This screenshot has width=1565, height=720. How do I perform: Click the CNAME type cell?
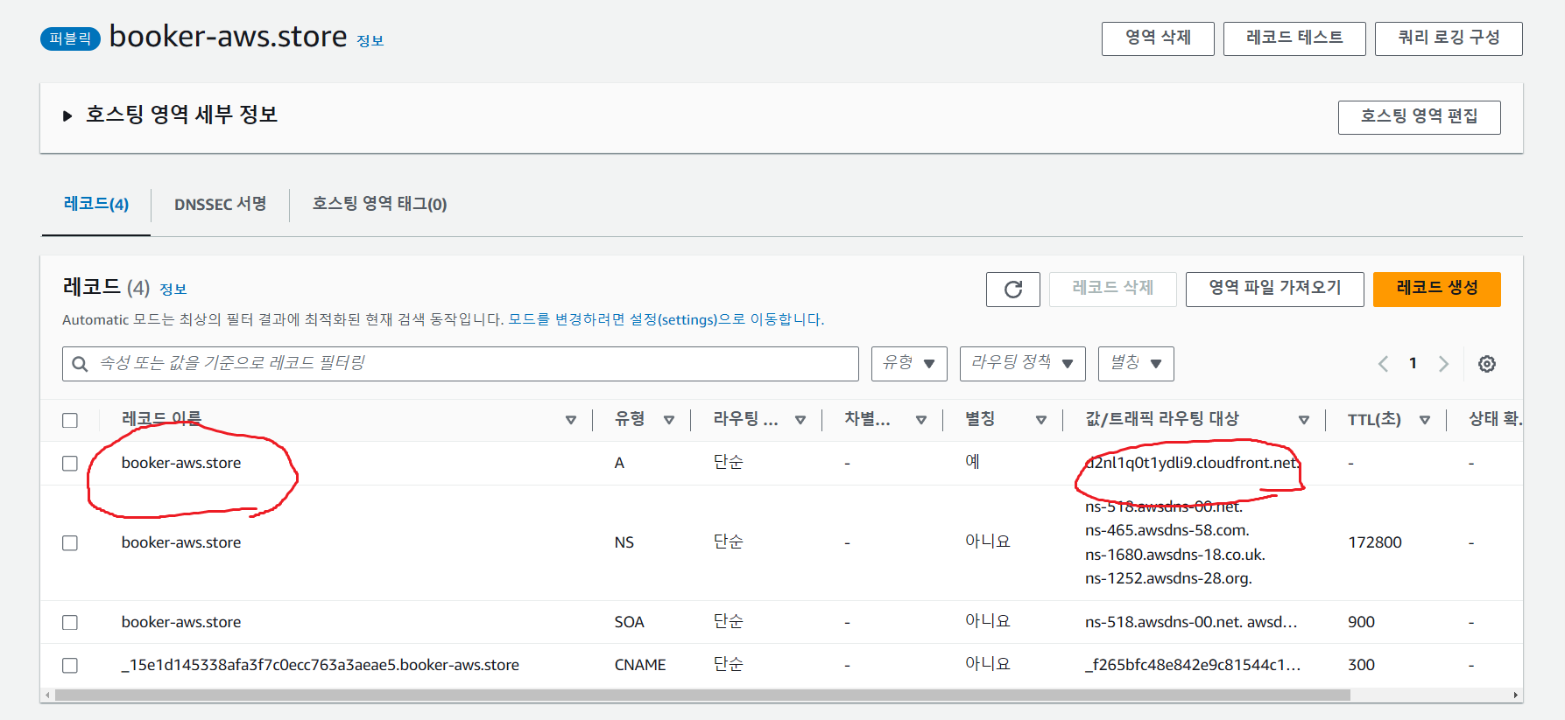coord(640,665)
